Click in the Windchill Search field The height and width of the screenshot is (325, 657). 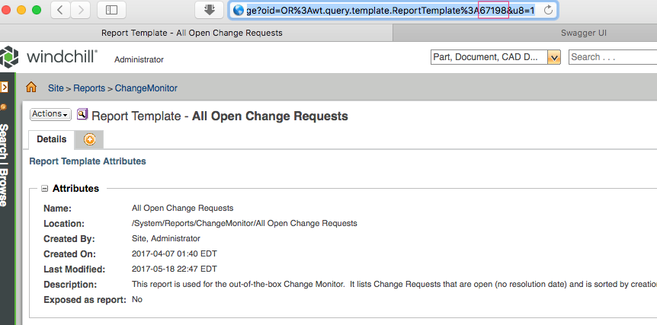613,57
